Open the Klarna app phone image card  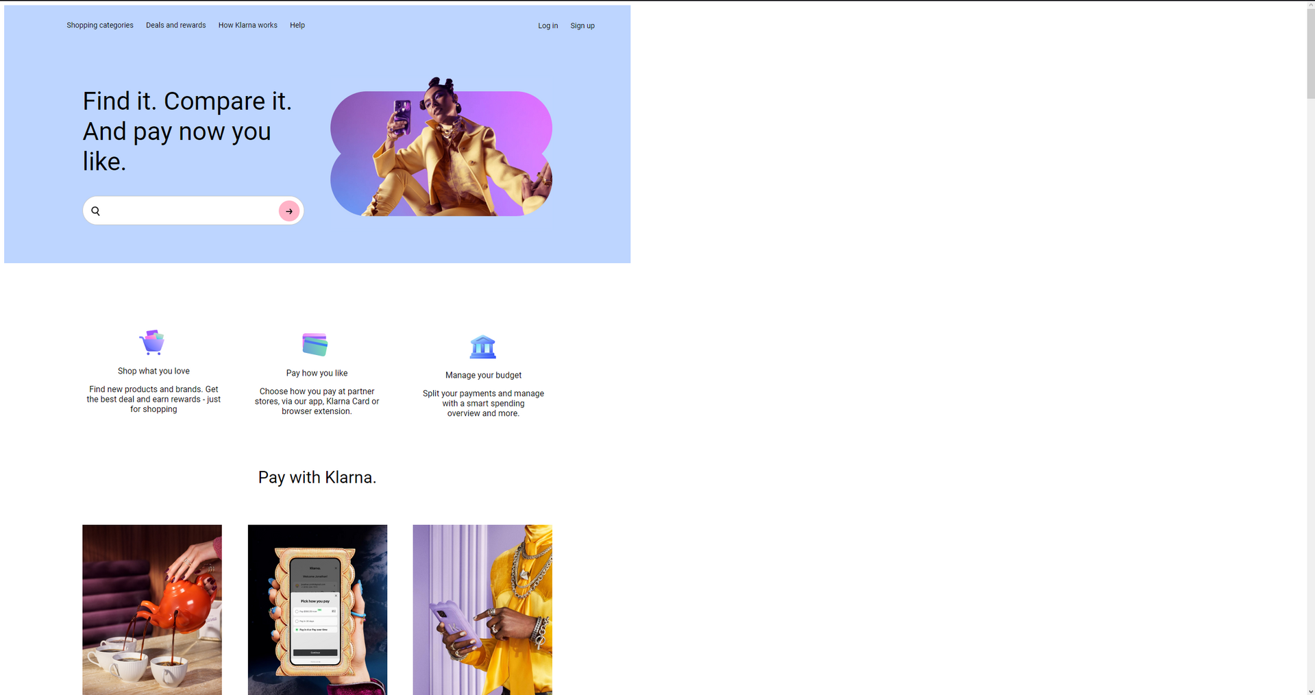click(x=317, y=610)
